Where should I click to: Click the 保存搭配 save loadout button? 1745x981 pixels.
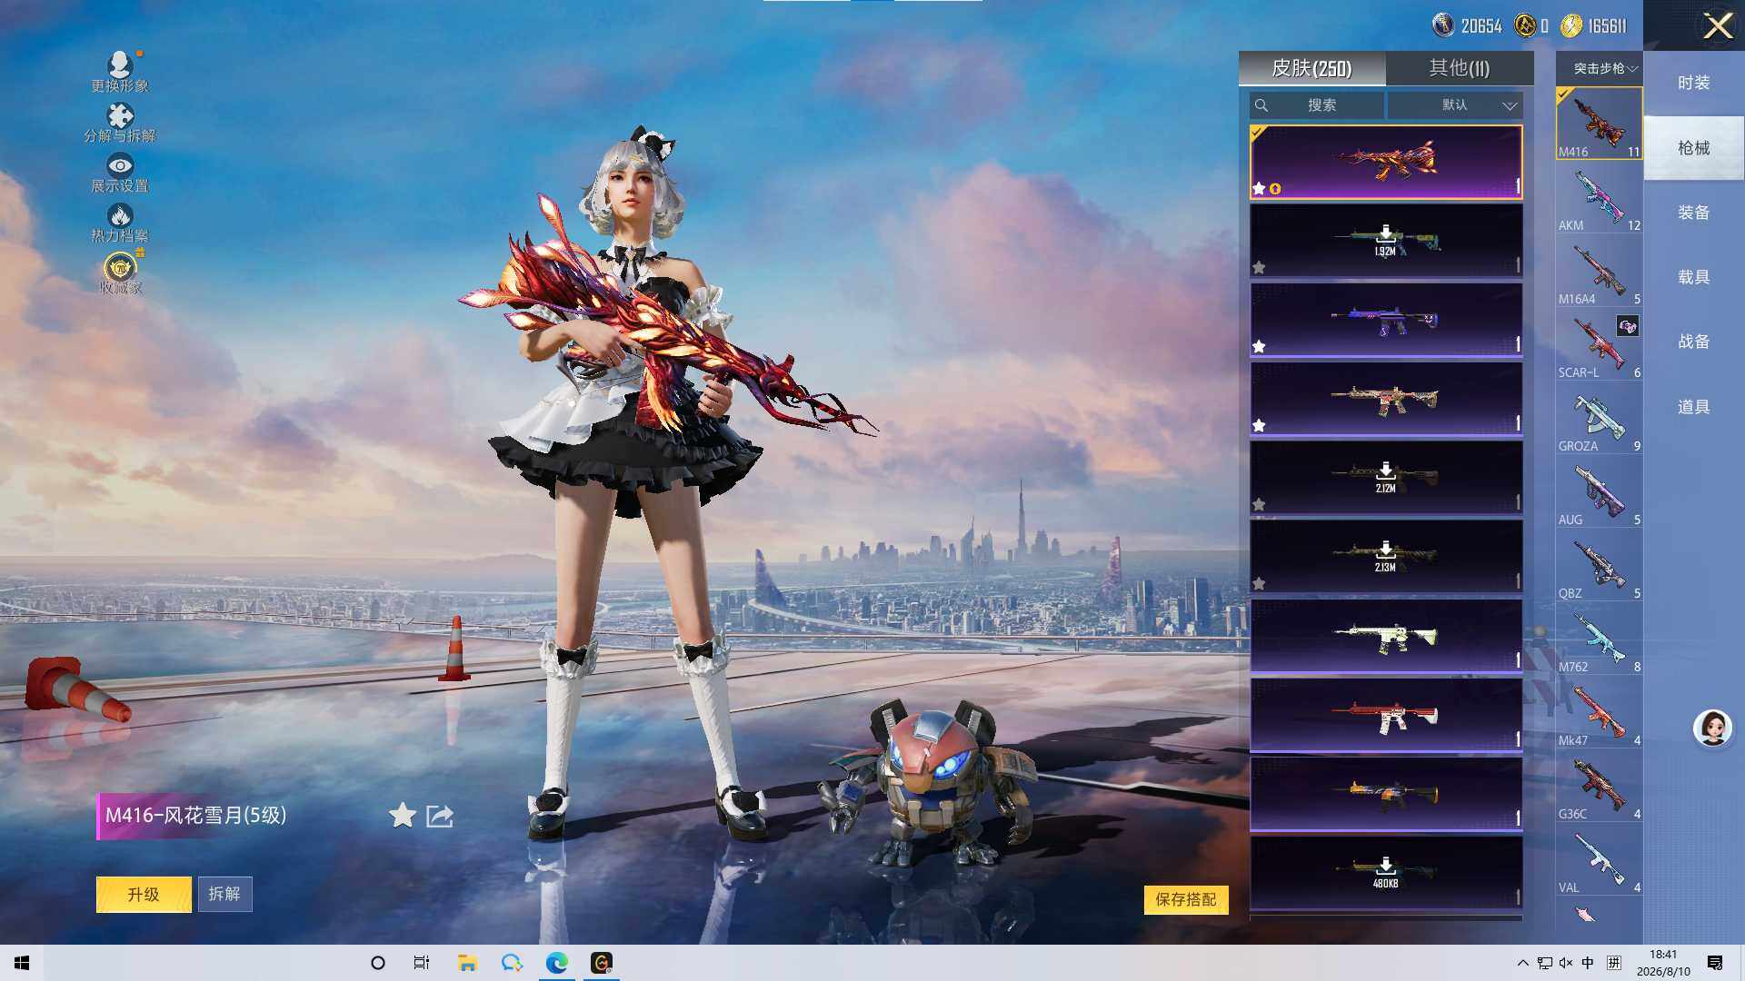click(1186, 899)
